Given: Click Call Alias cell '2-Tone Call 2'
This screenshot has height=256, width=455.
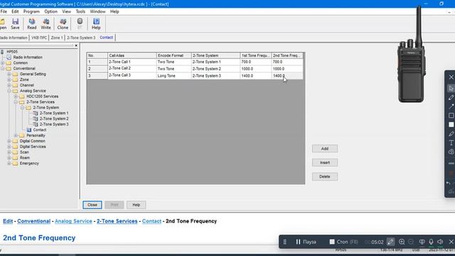Looking at the screenshot, I should tap(132, 68).
